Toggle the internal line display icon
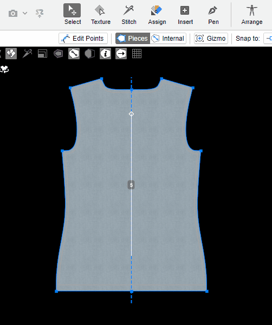Viewport: 272px width, 325px height. click(74, 54)
